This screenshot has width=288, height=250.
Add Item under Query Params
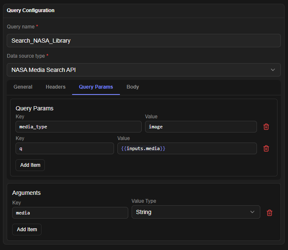pos(30,165)
